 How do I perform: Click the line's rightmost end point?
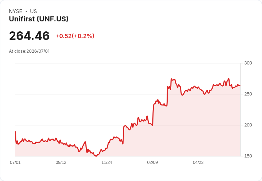(240, 85)
